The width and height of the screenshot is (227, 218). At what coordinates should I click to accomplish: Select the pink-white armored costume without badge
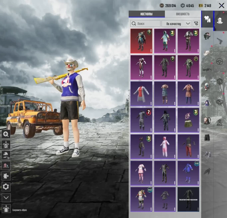click(x=141, y=67)
